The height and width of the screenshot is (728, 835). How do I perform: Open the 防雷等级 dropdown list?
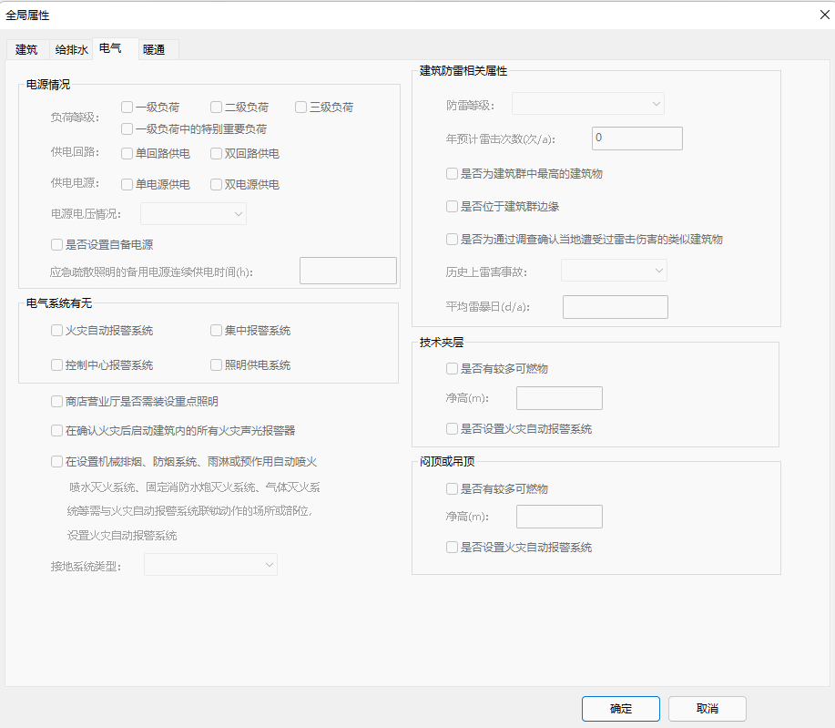coord(587,105)
